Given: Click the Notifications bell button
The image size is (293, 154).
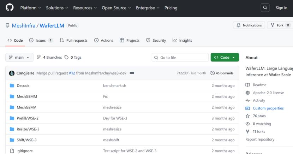Looking at the screenshot, I should click(x=249, y=25).
